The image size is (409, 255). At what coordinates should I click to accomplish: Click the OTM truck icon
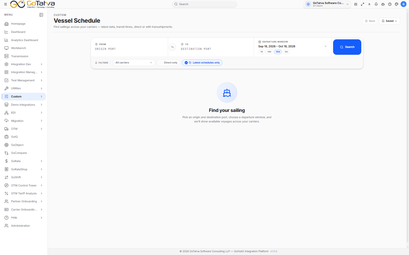[x=7, y=129]
